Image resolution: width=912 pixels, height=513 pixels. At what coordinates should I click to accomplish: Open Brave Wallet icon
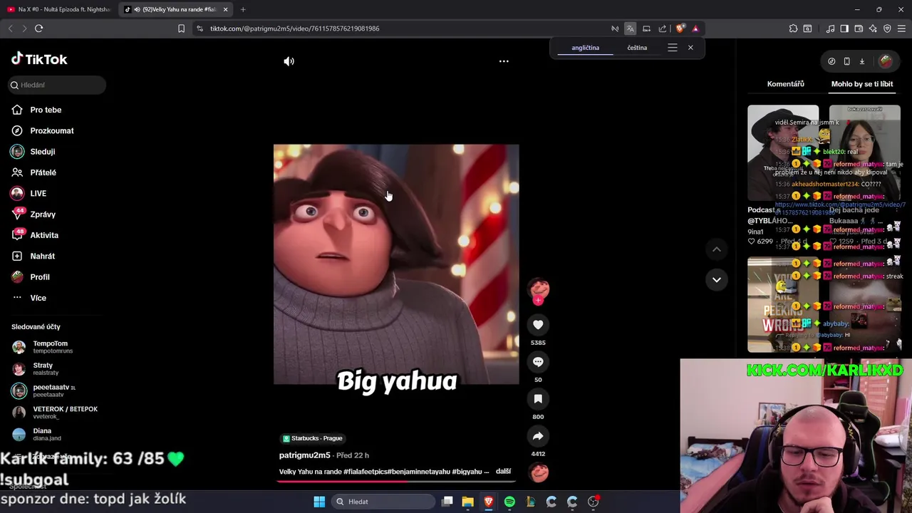coord(859,28)
